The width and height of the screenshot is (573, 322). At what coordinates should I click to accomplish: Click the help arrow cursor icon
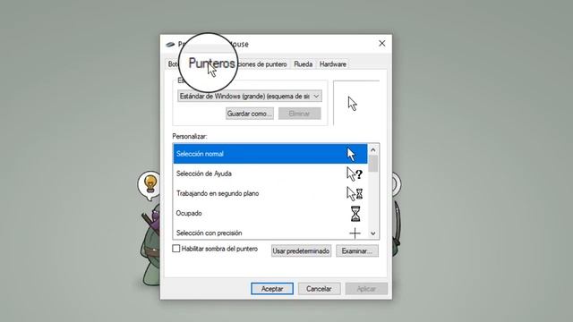[355, 174]
